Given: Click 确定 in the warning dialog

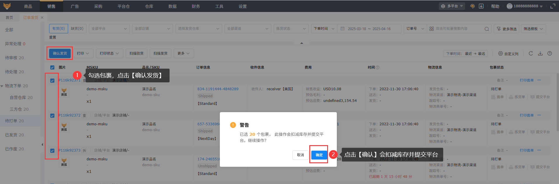Looking at the screenshot, I should tap(319, 155).
